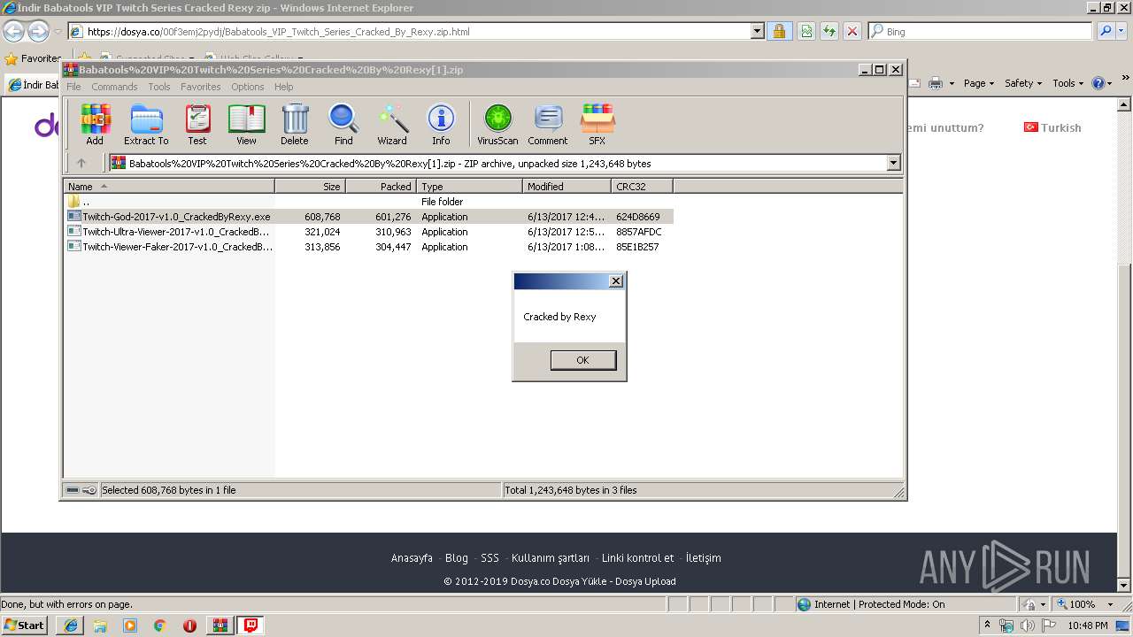1133x637 pixels.
Task: Follow the Linki kontrol et footer link
Action: pos(637,558)
